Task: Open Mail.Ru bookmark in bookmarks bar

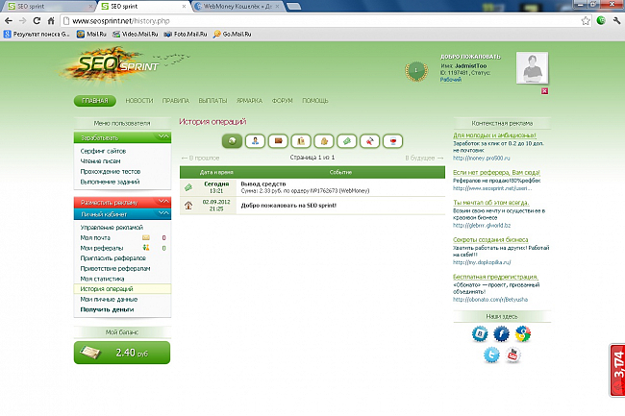Action: [x=91, y=35]
